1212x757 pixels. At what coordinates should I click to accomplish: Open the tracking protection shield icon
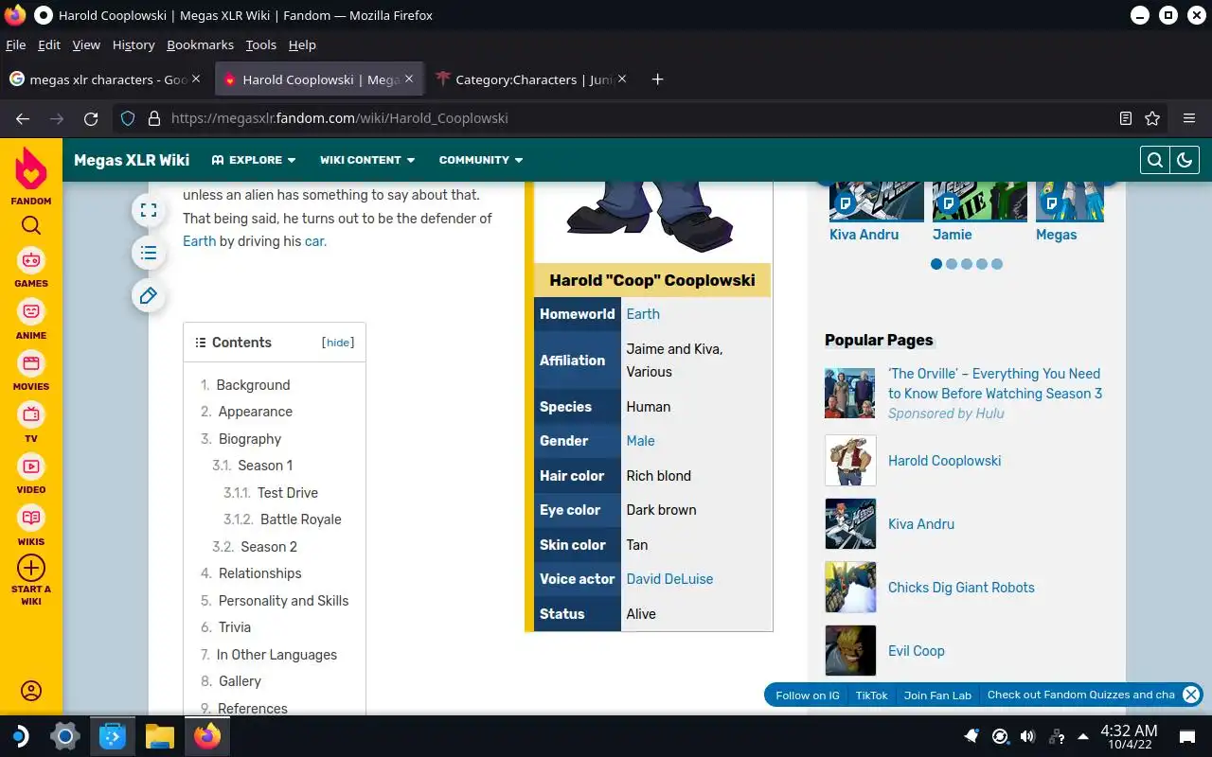(129, 118)
